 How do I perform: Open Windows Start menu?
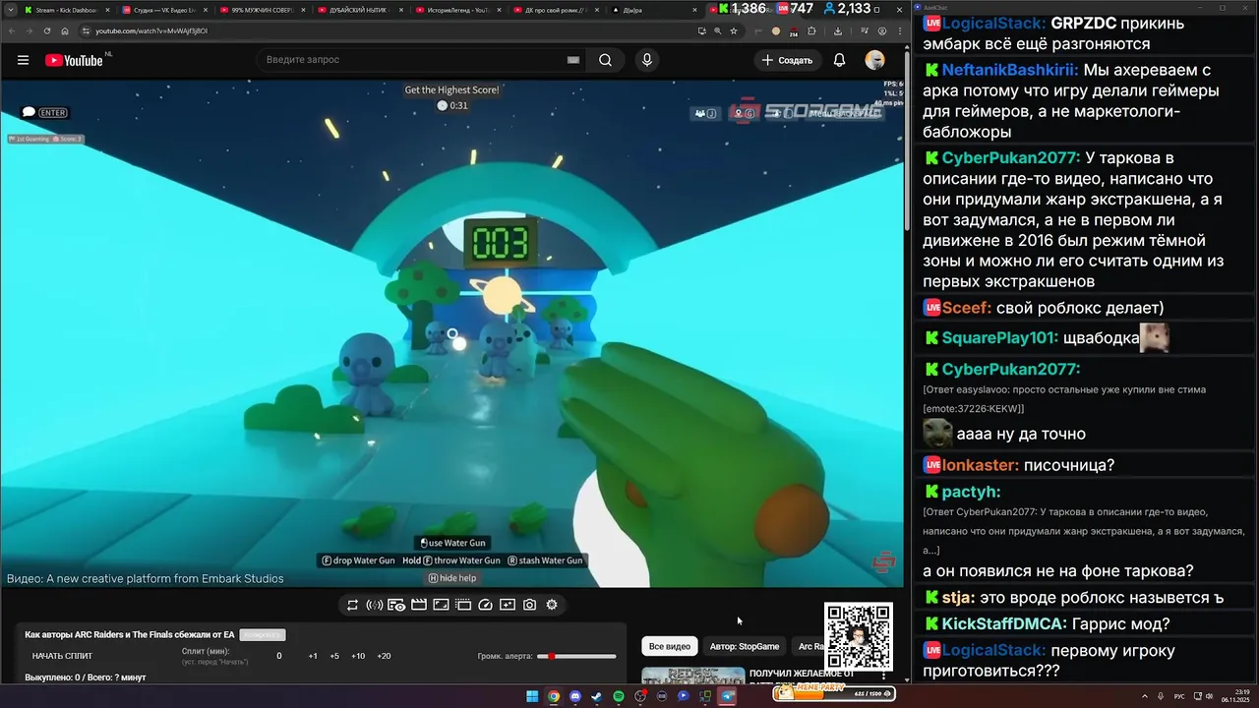click(x=532, y=696)
